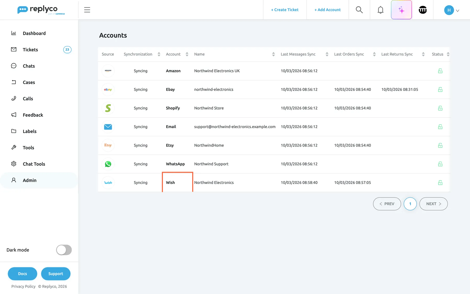Click the Email envelope source icon
This screenshot has width=470, height=294.
pyautogui.click(x=108, y=127)
